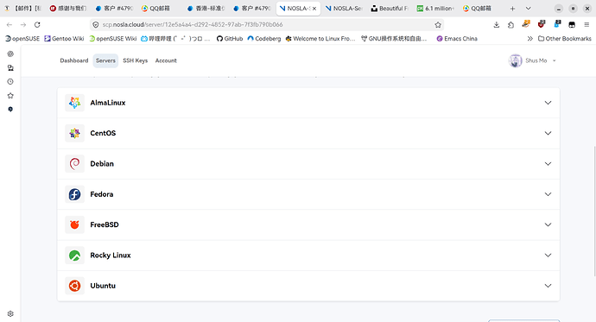This screenshot has width=596, height=322.
Task: Open the Account nav item
Action: (166, 60)
